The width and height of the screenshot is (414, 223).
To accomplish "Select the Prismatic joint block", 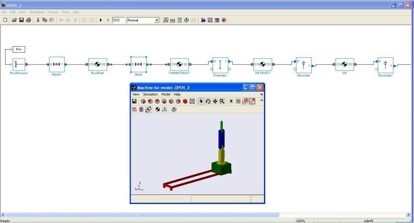I will (220, 65).
